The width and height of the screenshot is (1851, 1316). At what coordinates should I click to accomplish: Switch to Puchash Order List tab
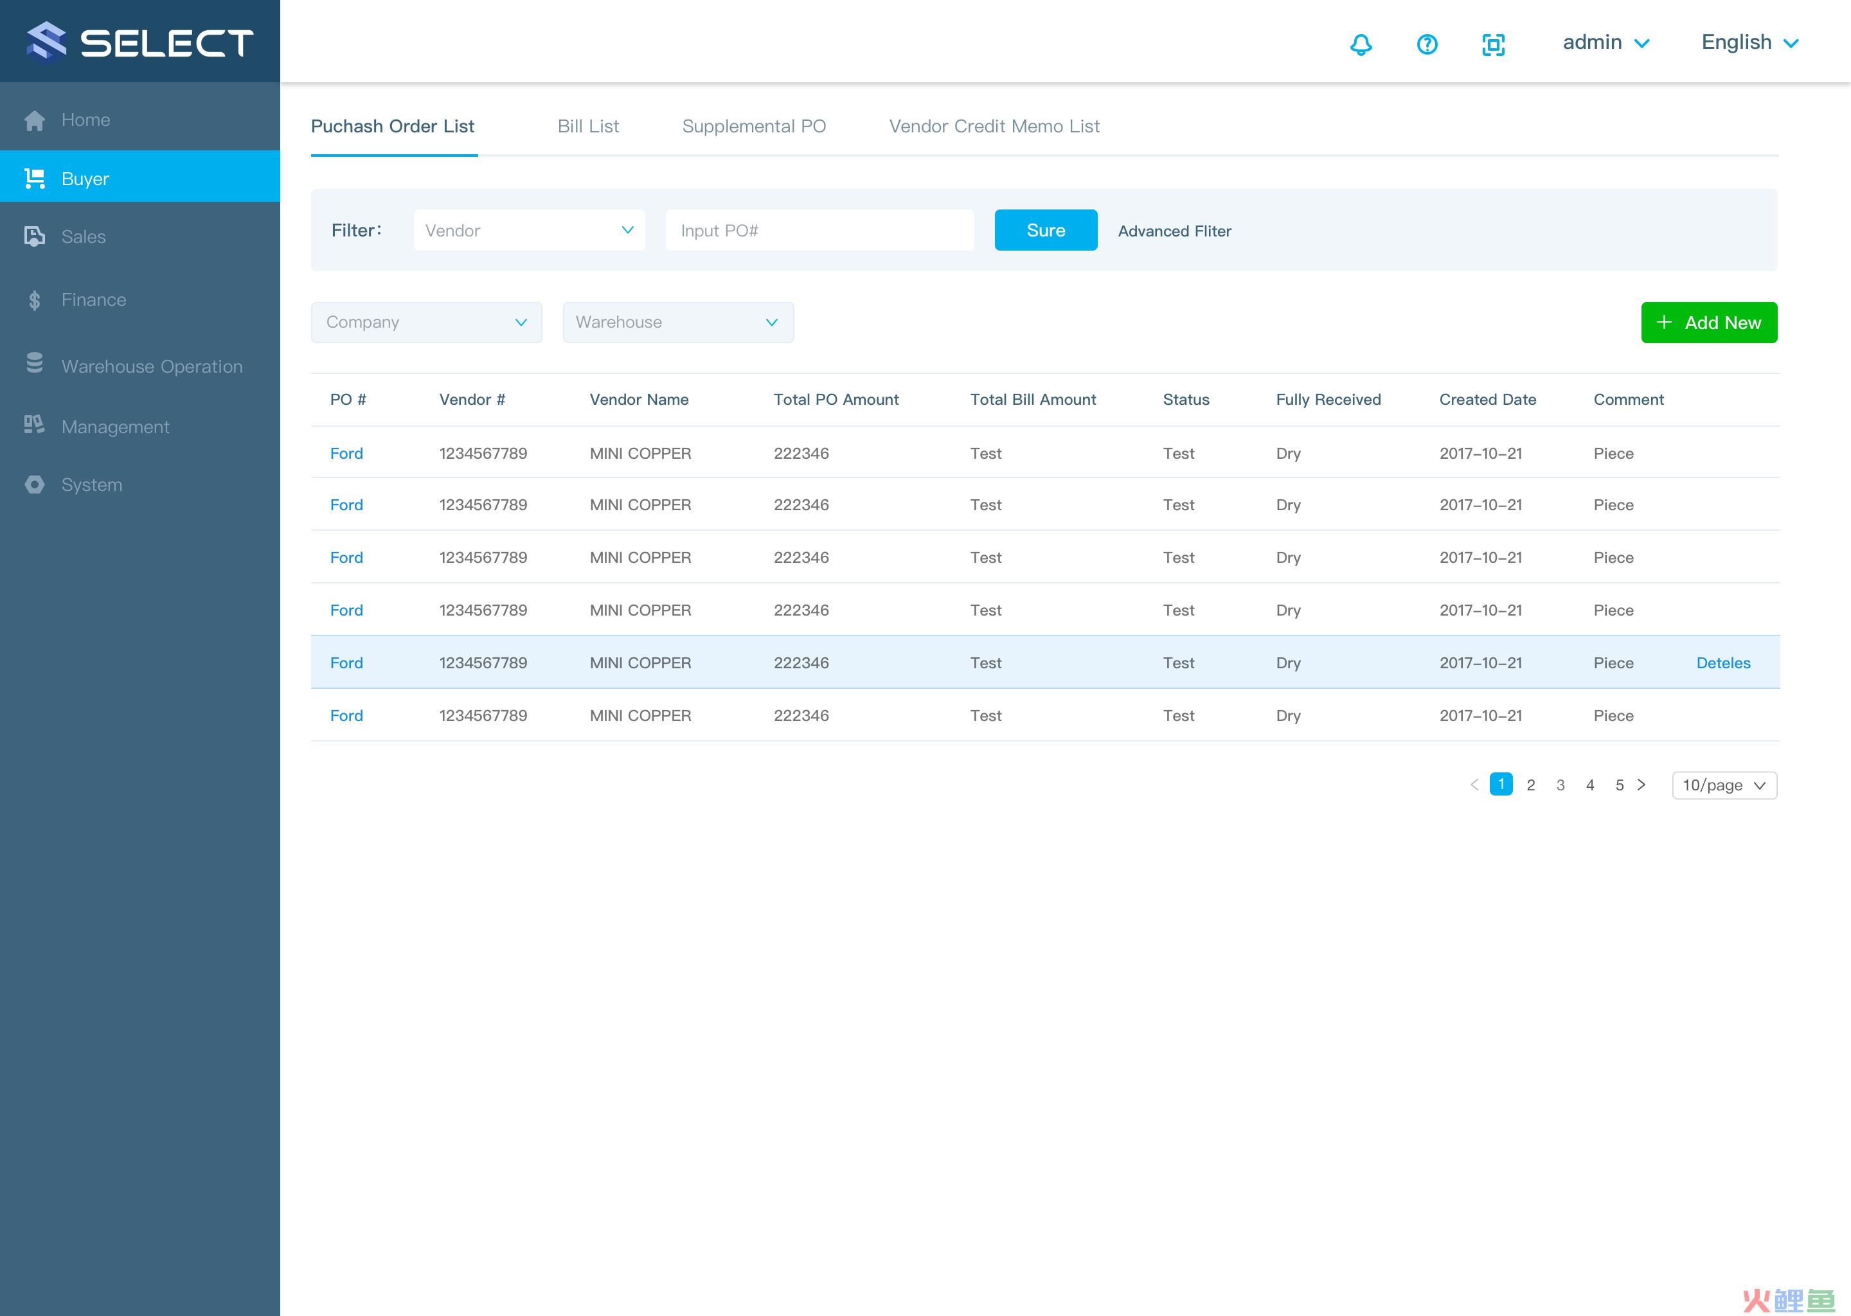coord(392,127)
